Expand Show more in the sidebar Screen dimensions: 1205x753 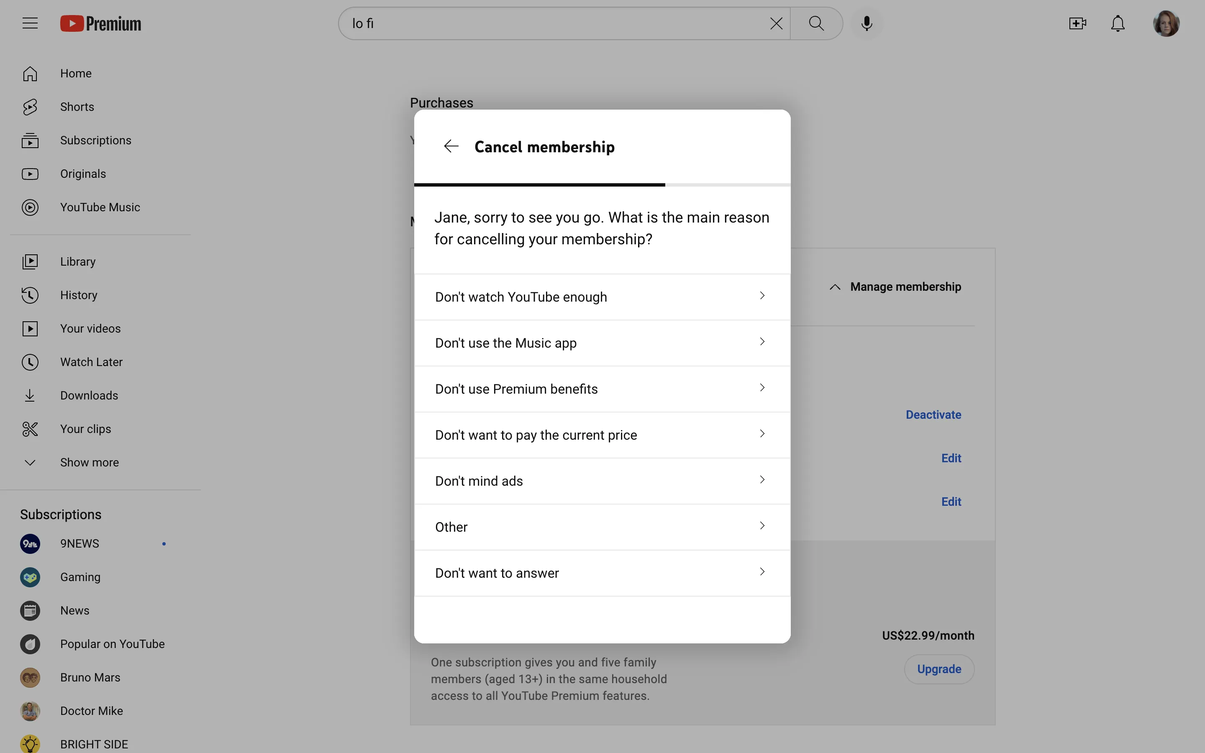[x=89, y=462]
